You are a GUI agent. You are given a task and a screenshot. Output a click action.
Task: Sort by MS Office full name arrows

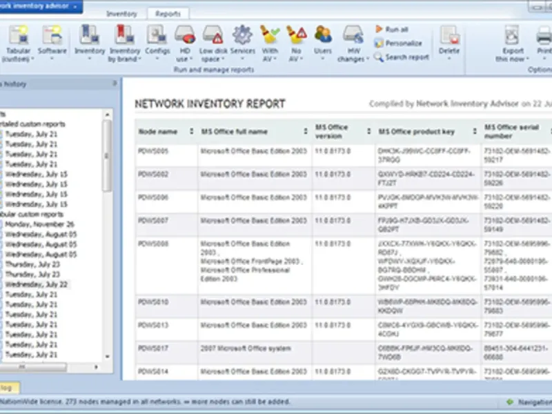(x=306, y=131)
